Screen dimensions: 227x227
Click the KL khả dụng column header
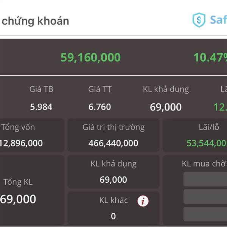click(x=166, y=89)
